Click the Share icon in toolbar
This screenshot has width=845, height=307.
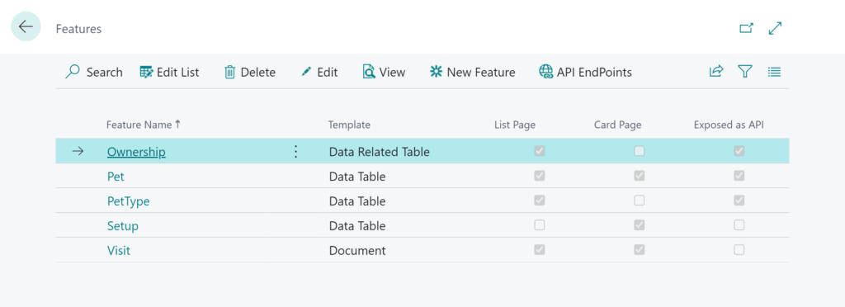pyautogui.click(x=716, y=72)
